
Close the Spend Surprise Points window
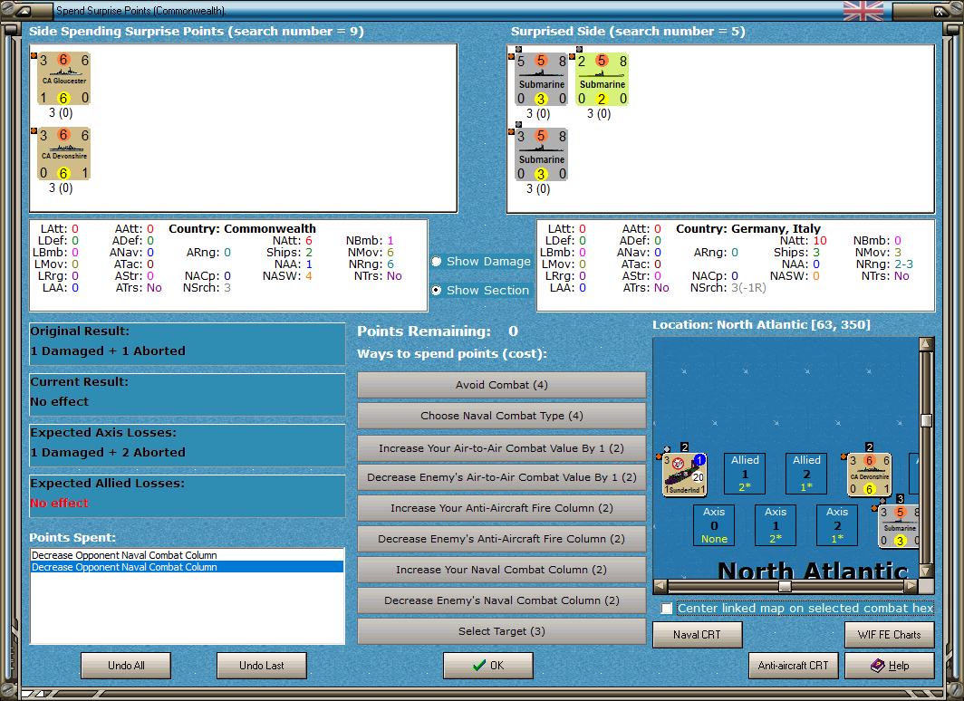pos(940,11)
